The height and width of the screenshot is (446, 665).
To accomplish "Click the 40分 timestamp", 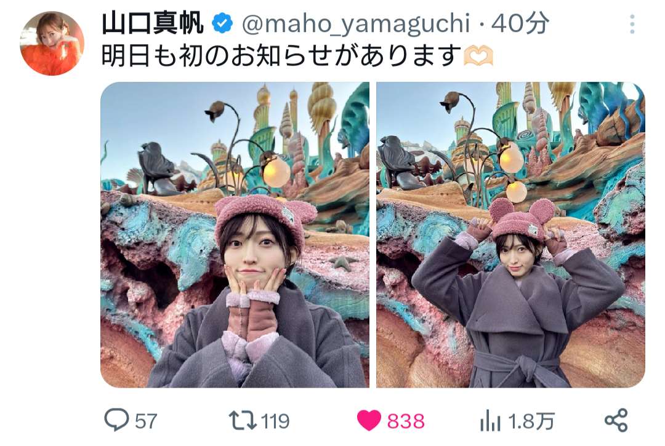I will (x=520, y=23).
